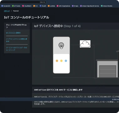The height and width of the screenshot is (113, 119).
Task: Click the yellow dot on the phone
Action: pyautogui.click(x=61, y=61)
